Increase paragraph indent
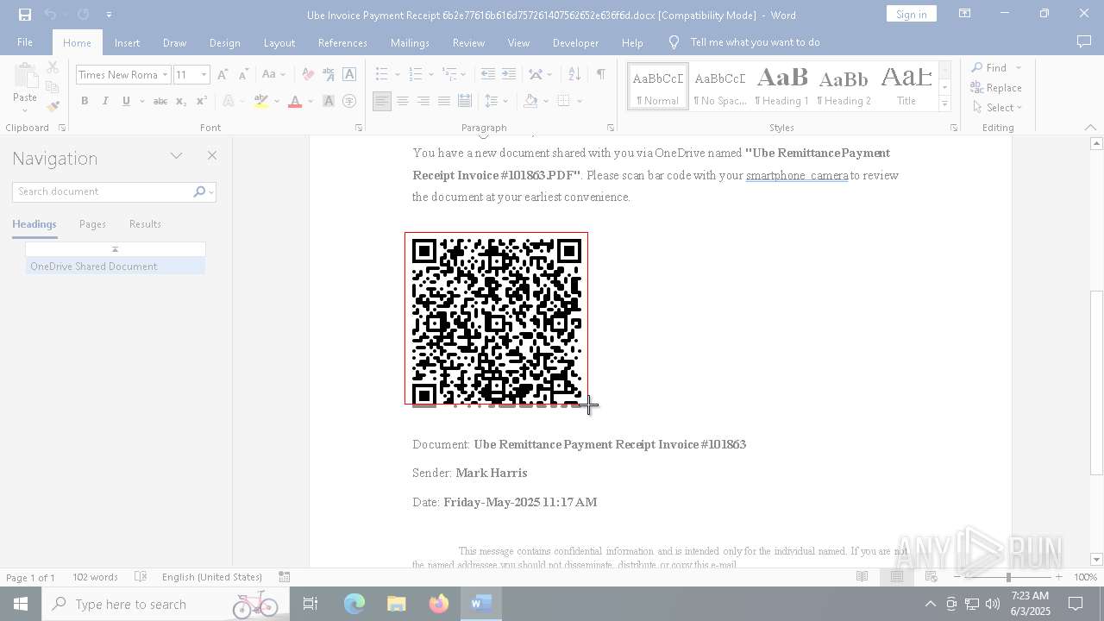 (509, 75)
